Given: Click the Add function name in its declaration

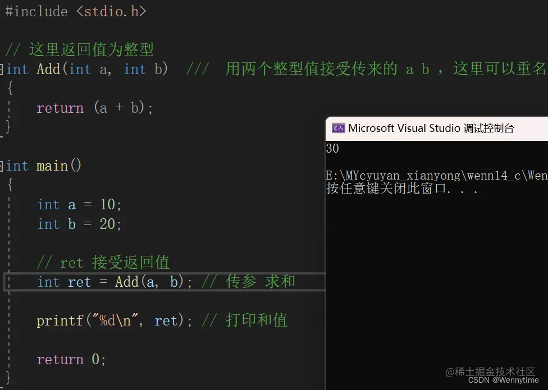Looking at the screenshot, I should pos(49,69).
